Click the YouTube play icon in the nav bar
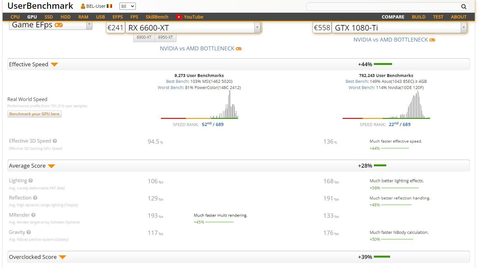This screenshot has width=479, height=268. tap(179, 17)
